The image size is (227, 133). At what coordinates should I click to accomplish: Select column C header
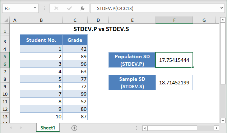(75, 20)
